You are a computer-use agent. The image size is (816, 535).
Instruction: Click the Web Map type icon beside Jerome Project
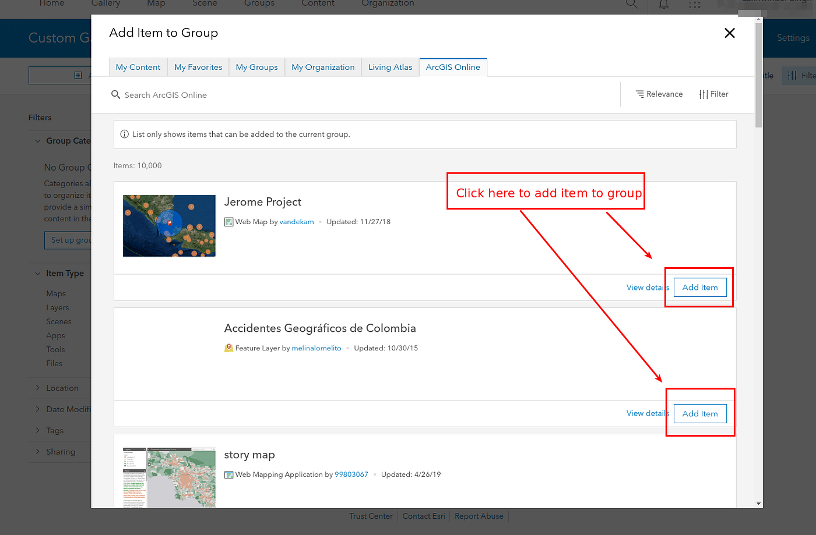[228, 221]
